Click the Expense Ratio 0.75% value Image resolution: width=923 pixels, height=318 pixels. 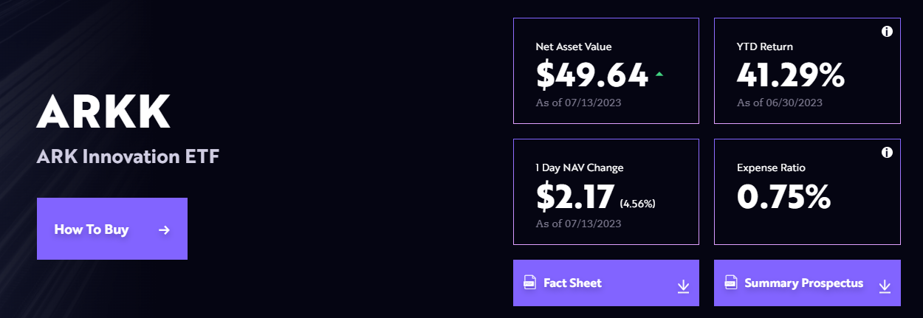coord(783,196)
